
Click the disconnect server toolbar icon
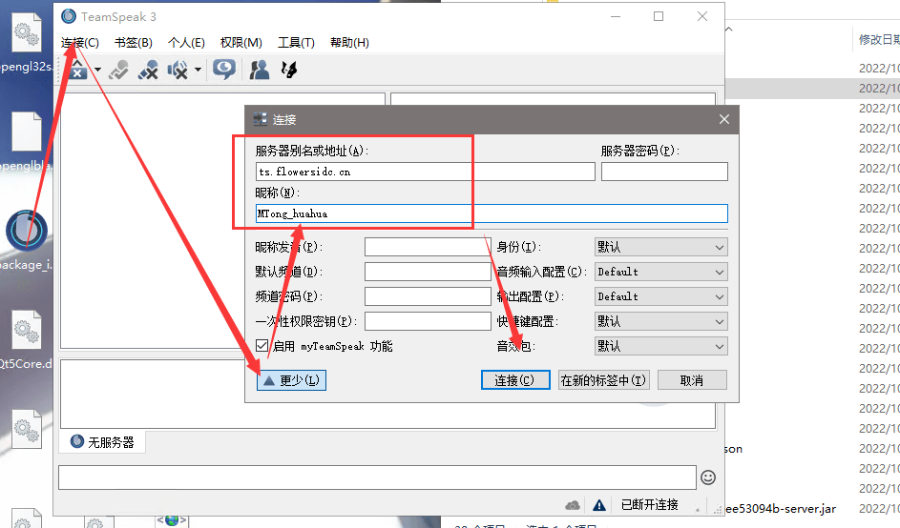(118, 70)
